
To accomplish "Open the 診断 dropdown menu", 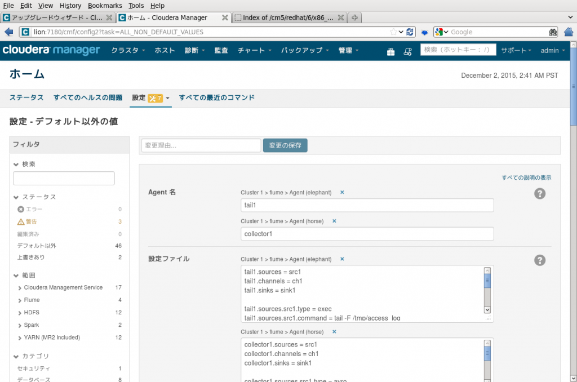I will pyautogui.click(x=194, y=50).
